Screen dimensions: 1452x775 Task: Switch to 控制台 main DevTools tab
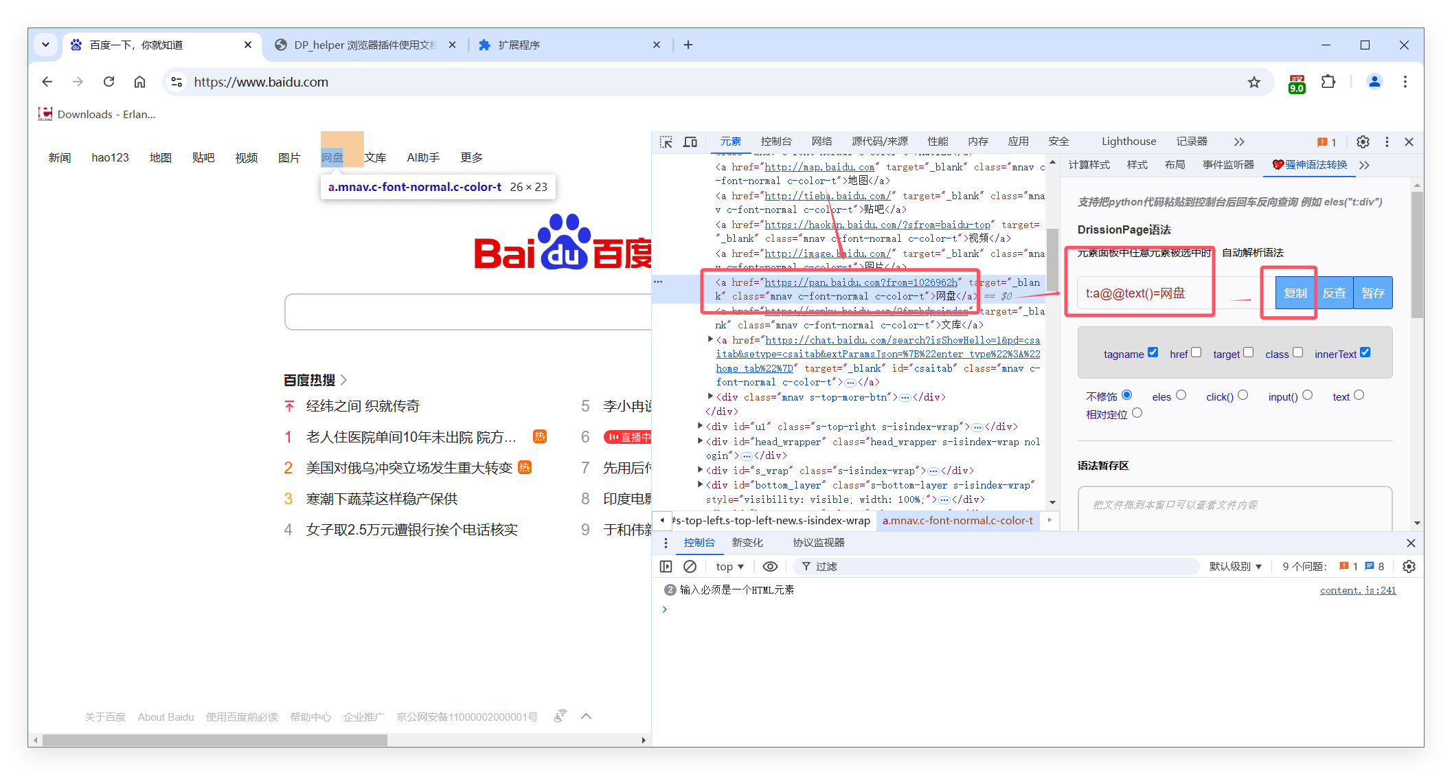[776, 142]
